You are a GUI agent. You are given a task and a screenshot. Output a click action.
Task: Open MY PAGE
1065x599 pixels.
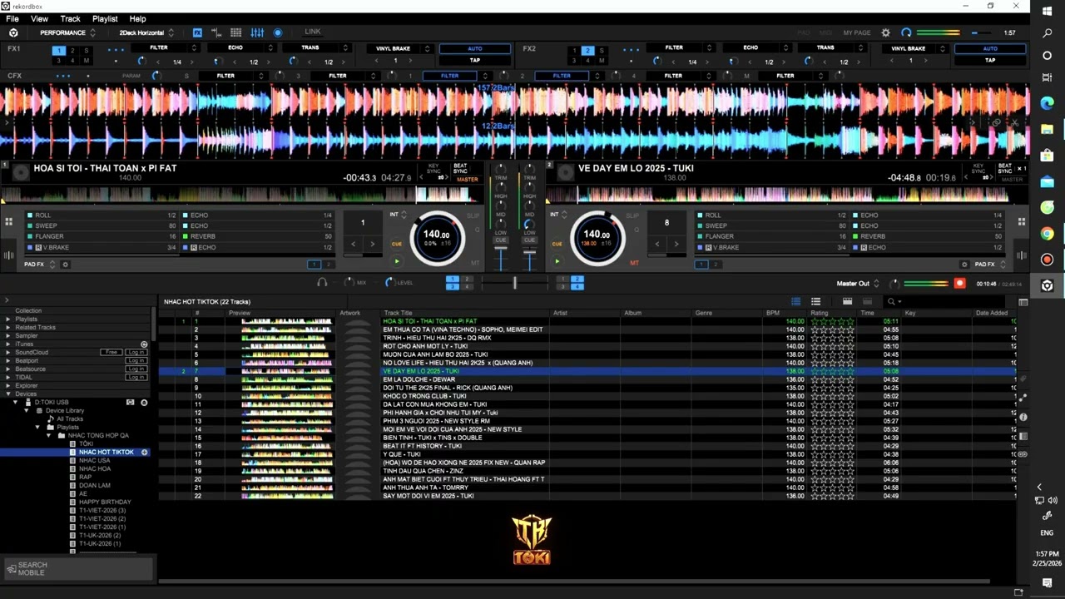point(857,32)
